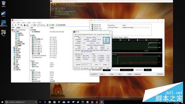
Task: Open Preferences in System Stability Test
Action: (x=138, y=74)
